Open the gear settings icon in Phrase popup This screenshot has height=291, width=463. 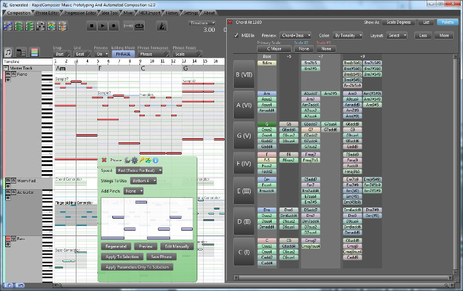point(134,160)
